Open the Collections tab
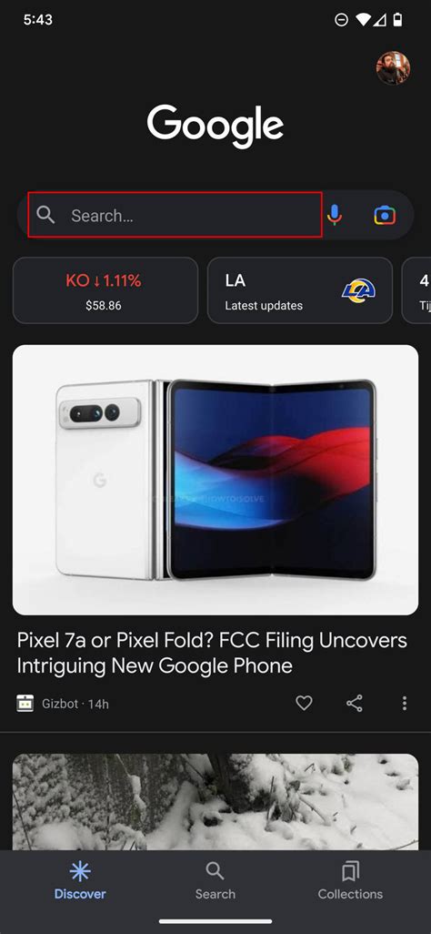The width and height of the screenshot is (431, 934). tap(350, 881)
